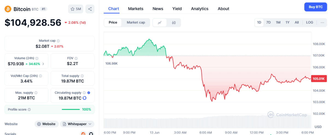
Task: Click the Profile score info icon
Action: [29, 109]
